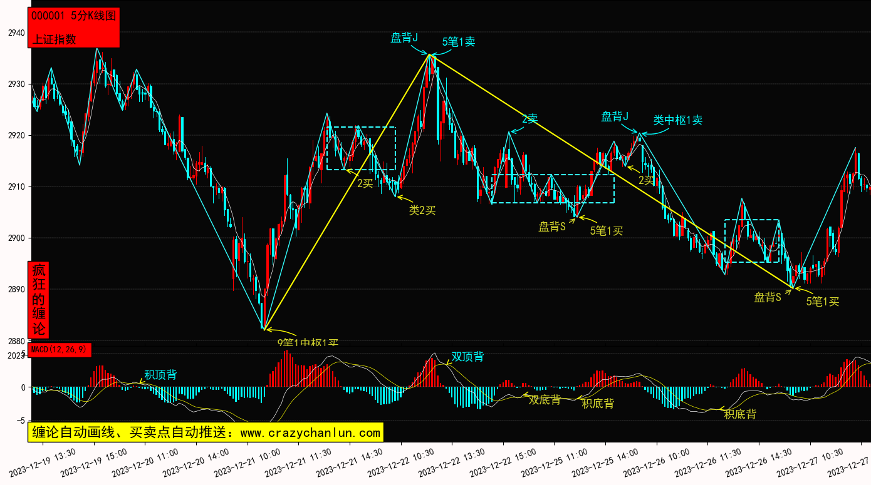Click the 2900 price axis label
Screen dimensions: 871x485
coord(16,238)
